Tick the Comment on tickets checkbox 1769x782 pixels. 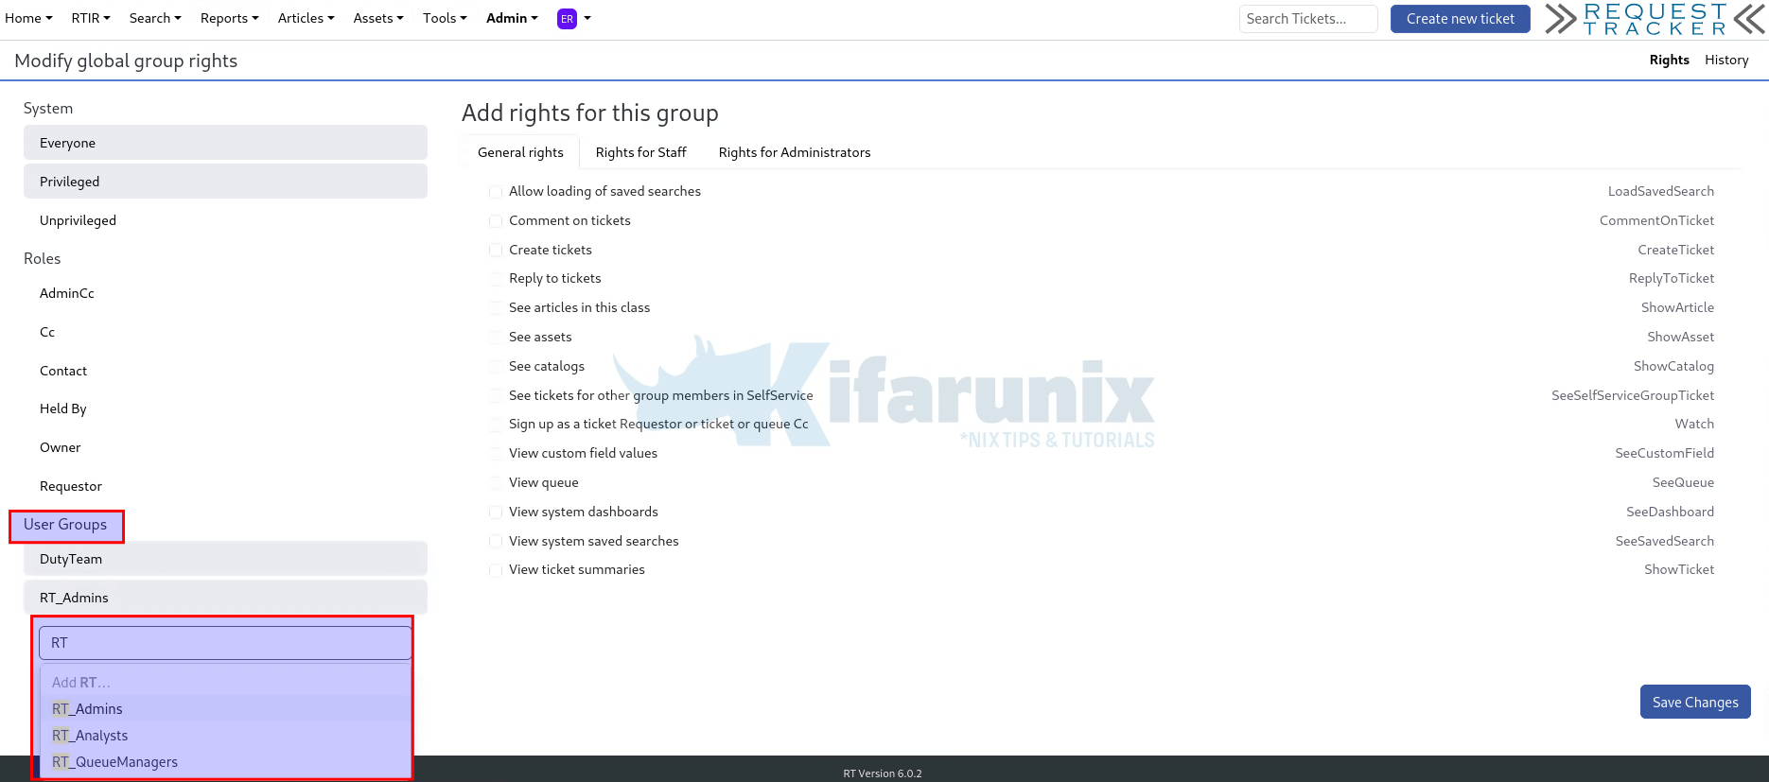click(x=496, y=221)
